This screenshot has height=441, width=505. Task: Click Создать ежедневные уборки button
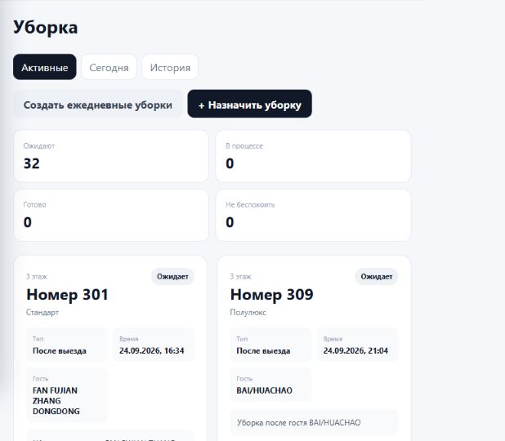[98, 104]
